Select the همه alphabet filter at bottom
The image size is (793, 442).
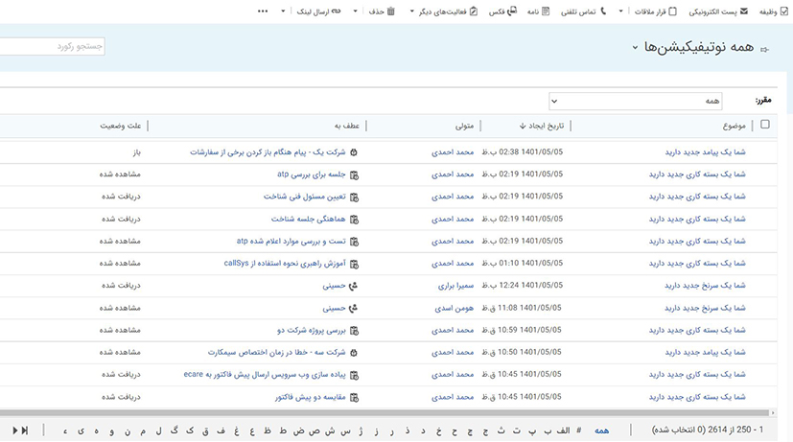point(601,430)
